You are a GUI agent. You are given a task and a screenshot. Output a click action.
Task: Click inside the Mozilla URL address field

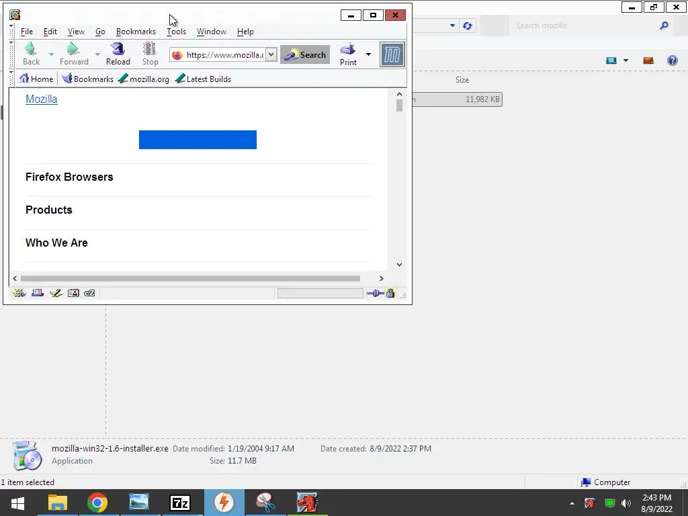pos(225,55)
